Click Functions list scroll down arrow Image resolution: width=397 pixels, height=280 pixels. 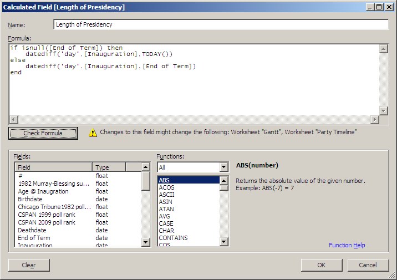point(223,242)
